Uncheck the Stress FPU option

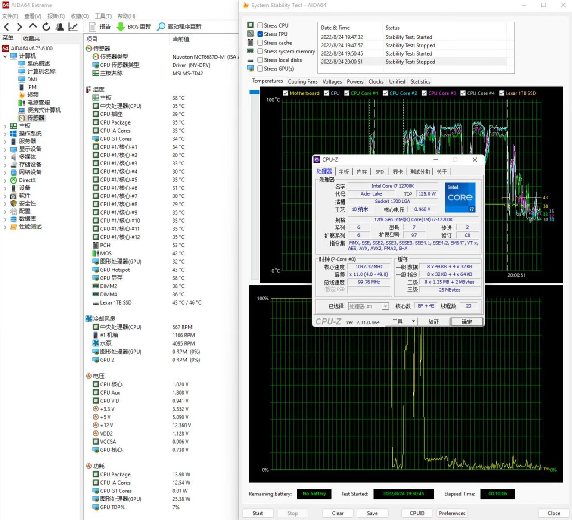pos(260,34)
